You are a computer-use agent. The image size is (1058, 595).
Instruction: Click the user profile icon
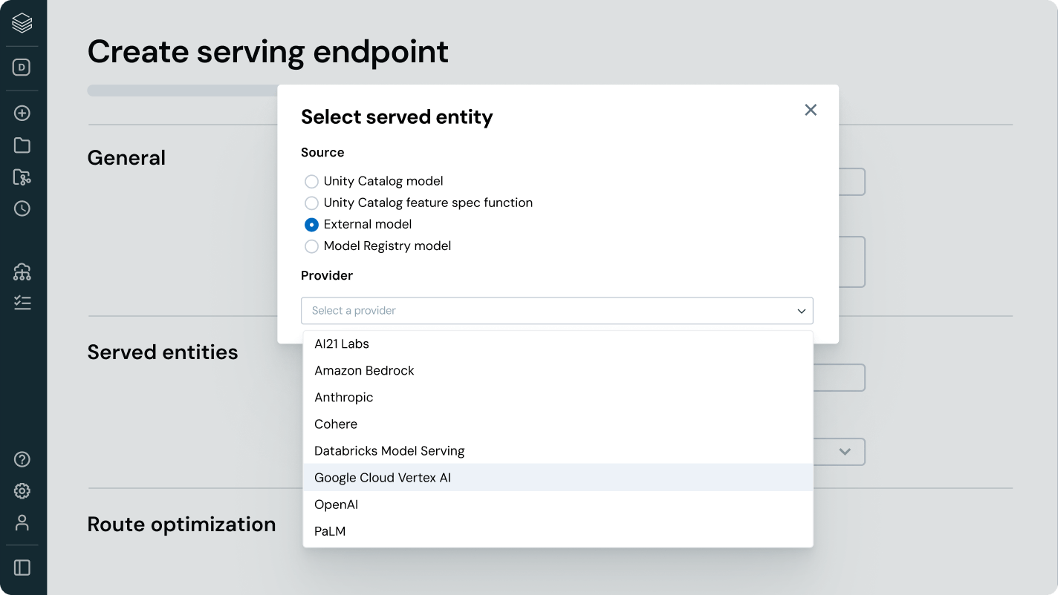[22, 522]
